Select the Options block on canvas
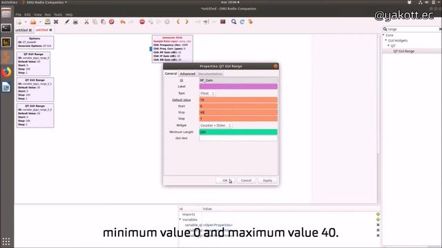 click(x=35, y=42)
